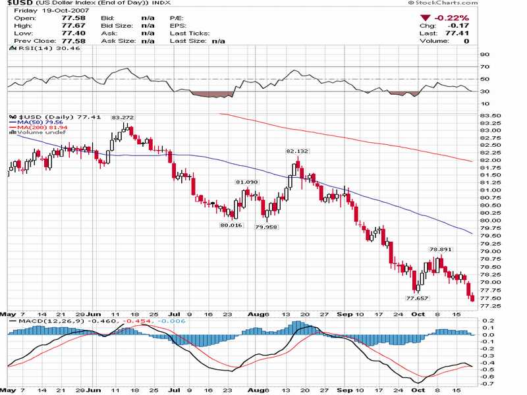
Task: Click the red down-triangle change indicator icon
Action: 425,18
